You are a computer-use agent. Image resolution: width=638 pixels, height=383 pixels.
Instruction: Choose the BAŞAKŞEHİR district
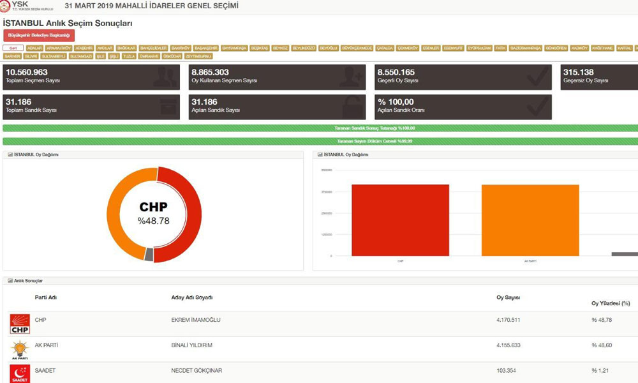pyautogui.click(x=206, y=48)
